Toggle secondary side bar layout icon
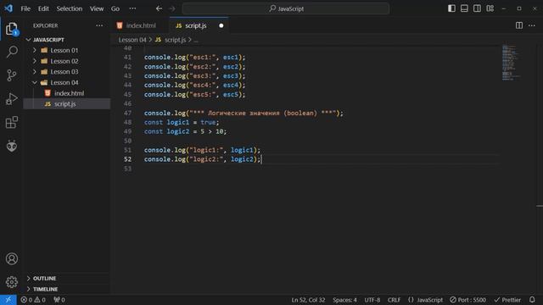543x305 pixels. [477, 8]
